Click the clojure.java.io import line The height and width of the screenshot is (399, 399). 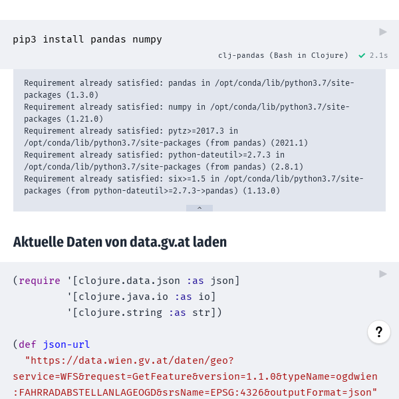[x=141, y=297]
